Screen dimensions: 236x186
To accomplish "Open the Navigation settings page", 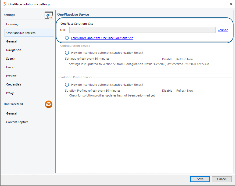I will 13,50.
